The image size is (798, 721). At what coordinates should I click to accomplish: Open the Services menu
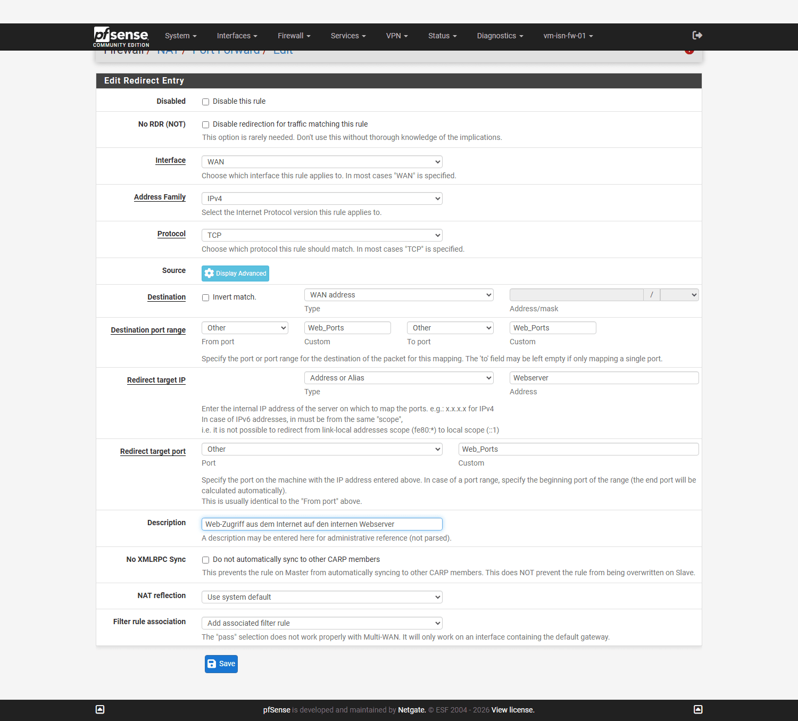coord(348,36)
